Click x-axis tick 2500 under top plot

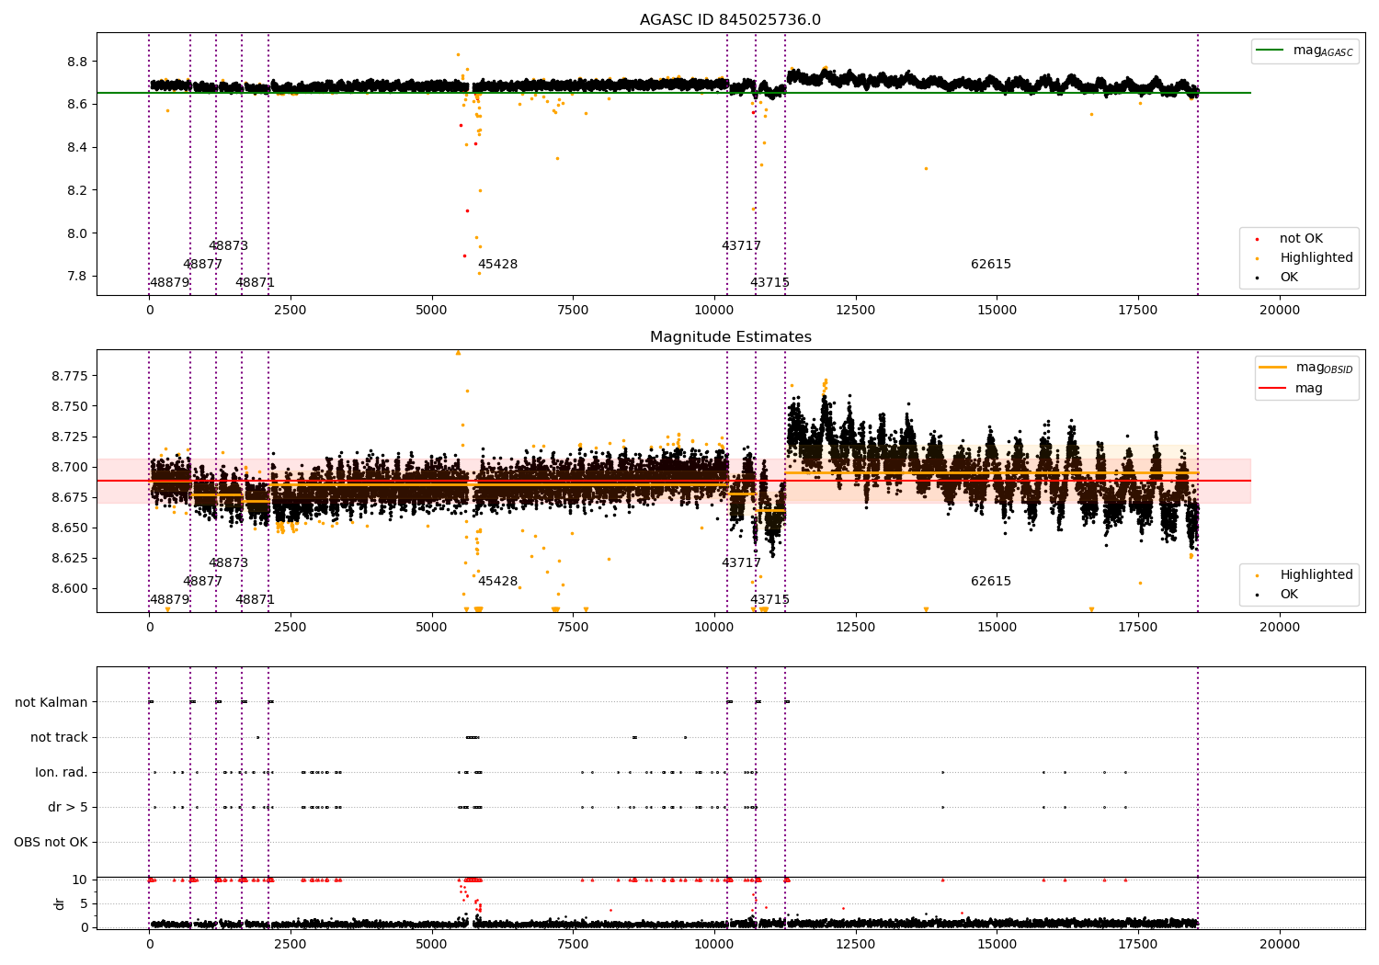pyautogui.click(x=291, y=311)
